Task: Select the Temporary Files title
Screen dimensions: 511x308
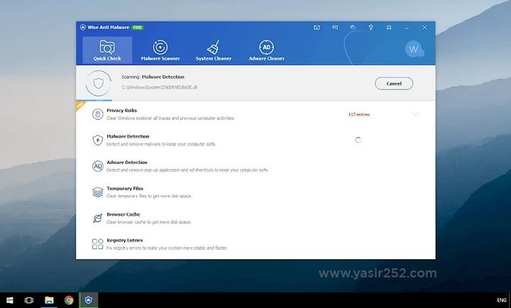Action: pyautogui.click(x=125, y=188)
